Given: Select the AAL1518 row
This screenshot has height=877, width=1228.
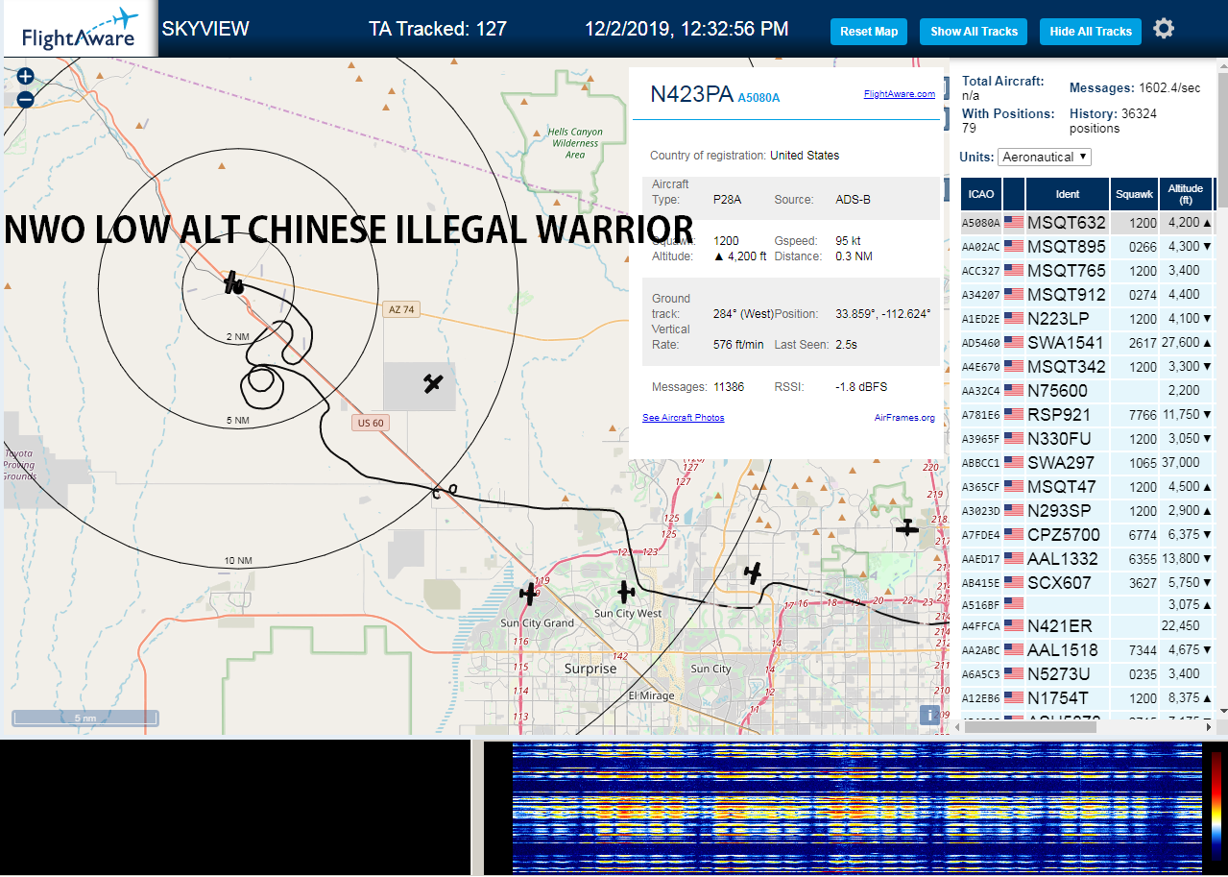Looking at the screenshot, I should tap(1088, 649).
